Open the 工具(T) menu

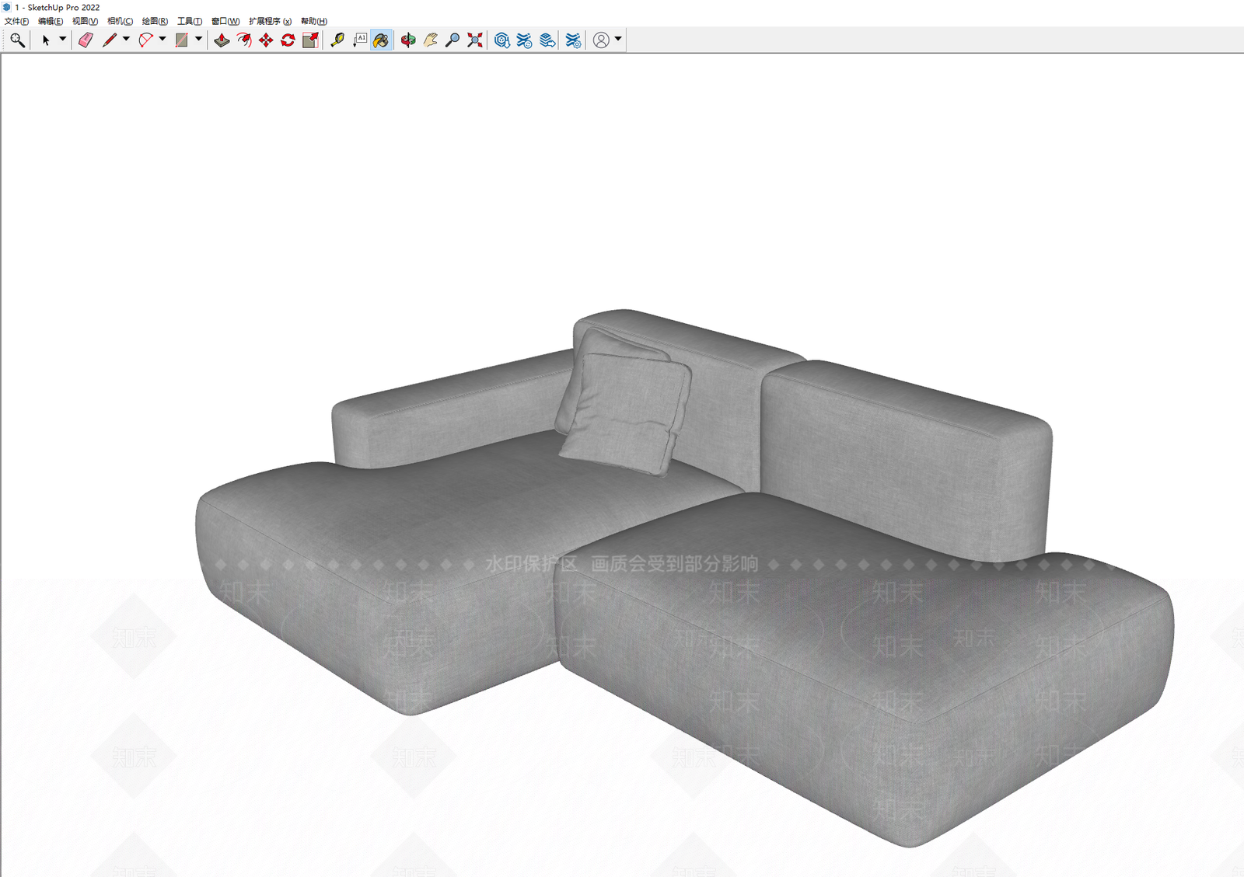(190, 21)
